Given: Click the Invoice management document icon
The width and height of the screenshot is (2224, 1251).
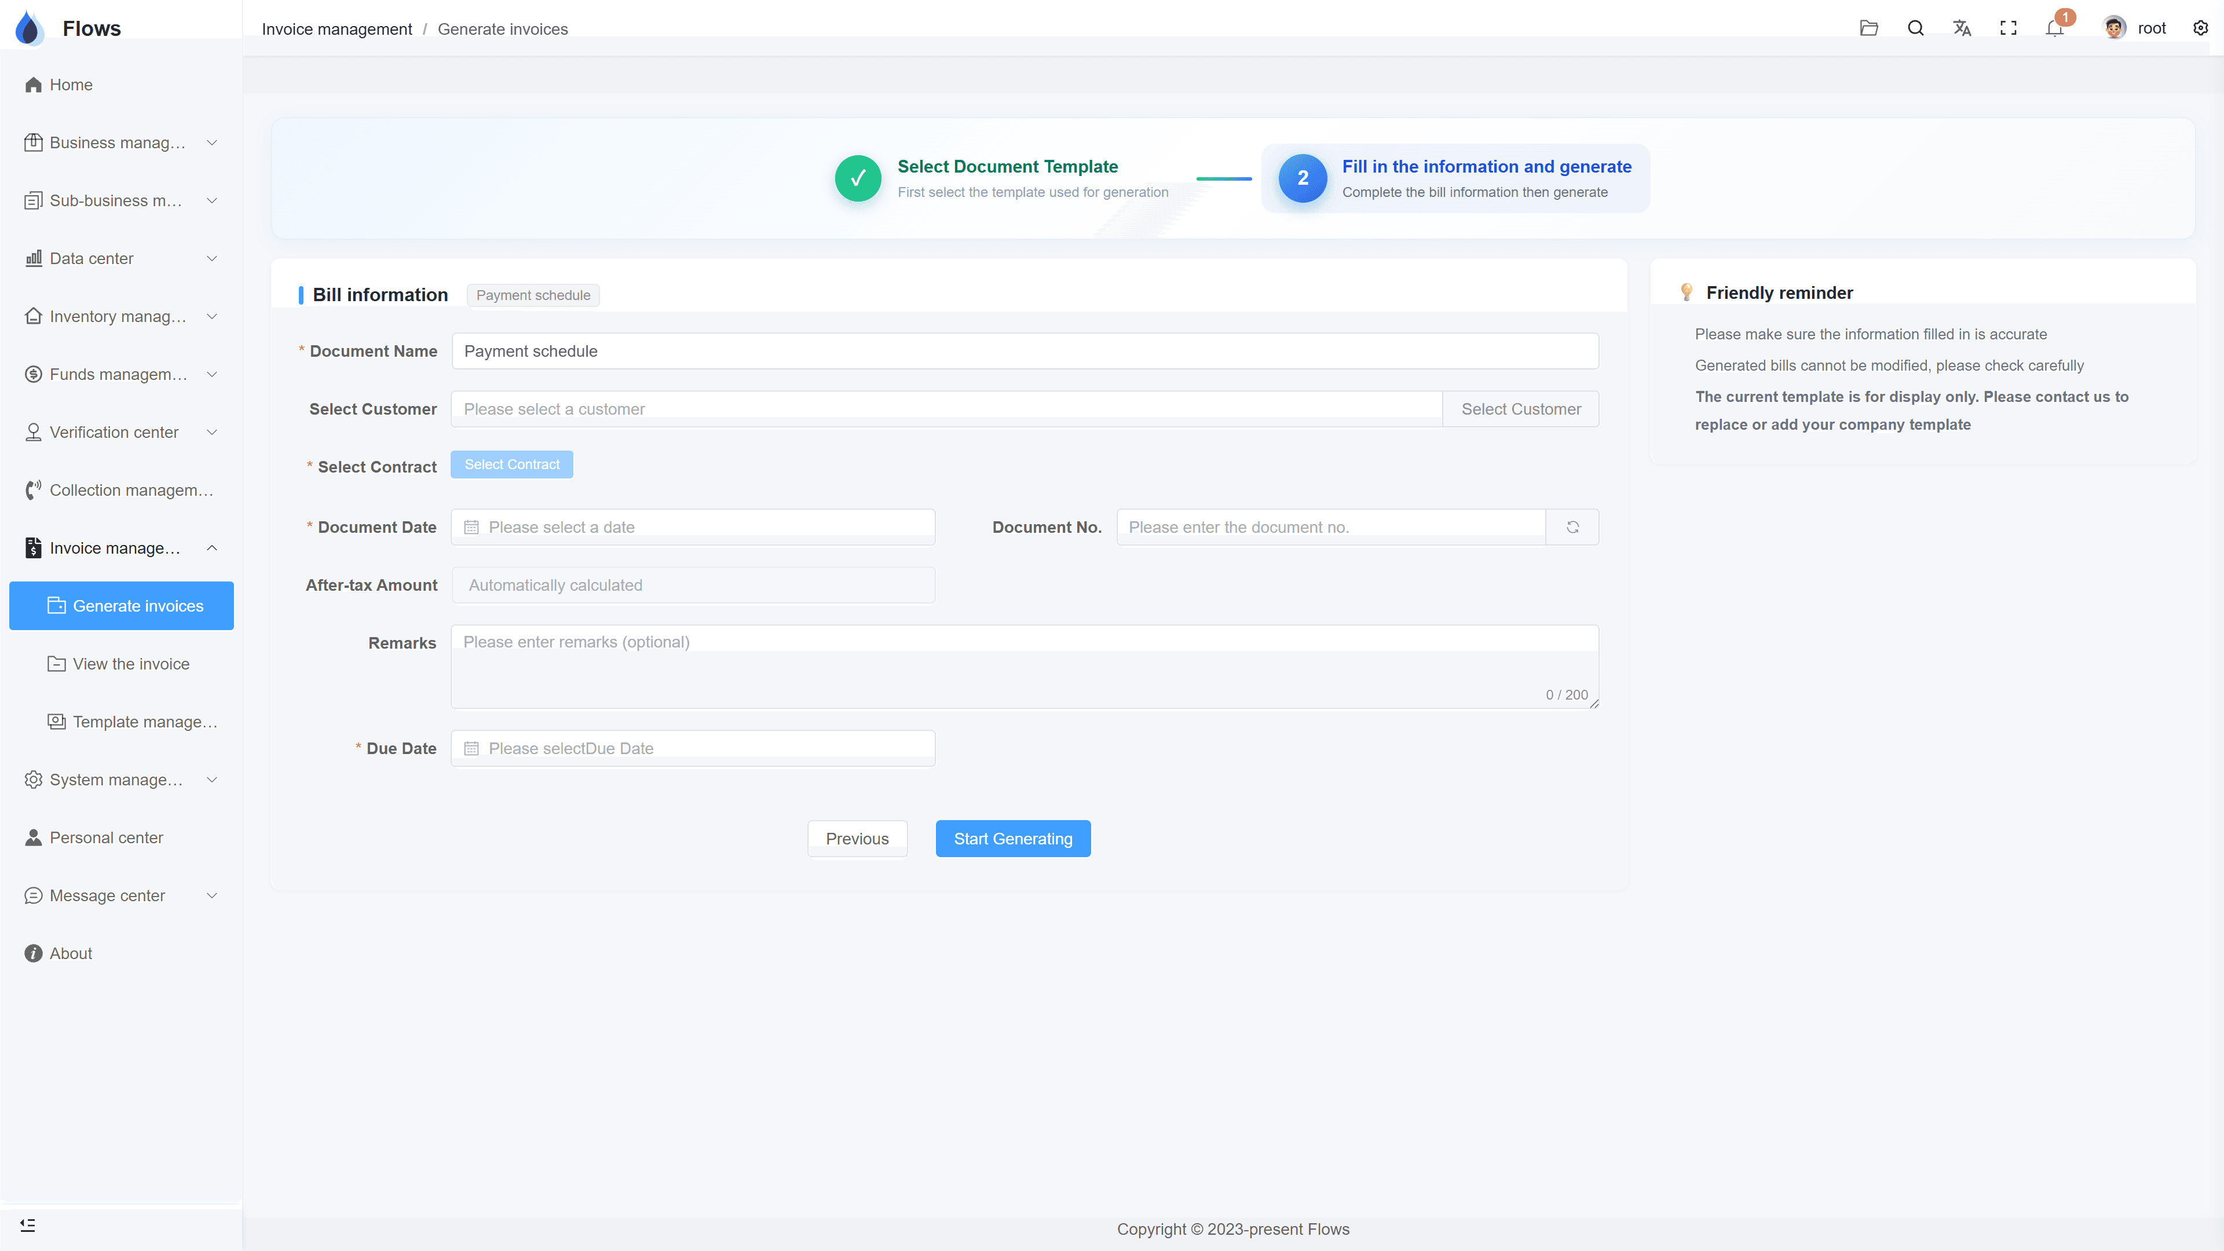Looking at the screenshot, I should point(34,547).
